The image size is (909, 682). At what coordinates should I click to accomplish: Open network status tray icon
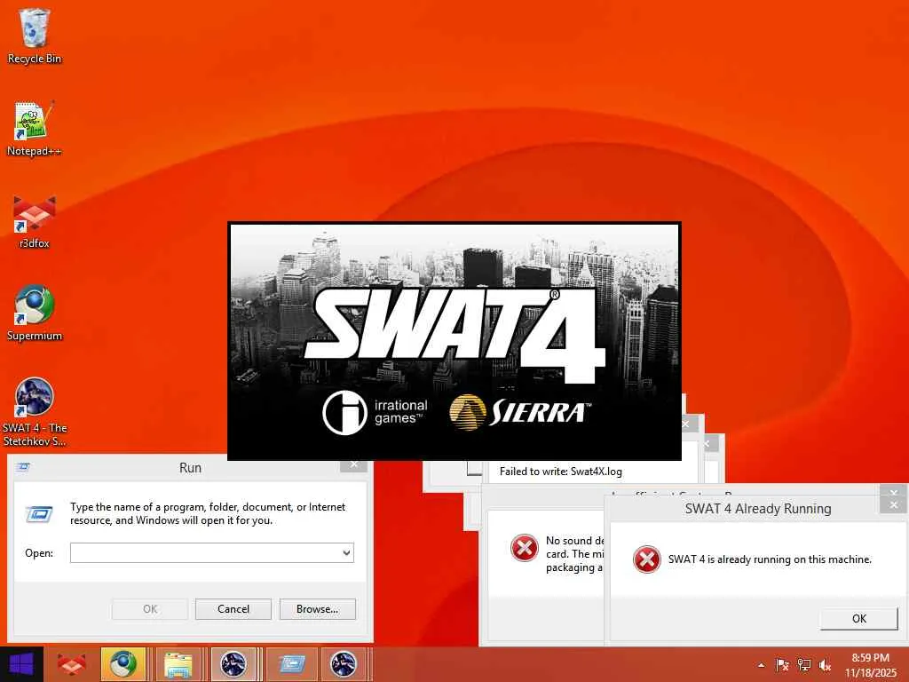point(803,665)
